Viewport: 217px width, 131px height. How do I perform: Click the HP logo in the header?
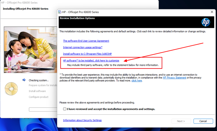pyautogui.click(x=206, y=22)
